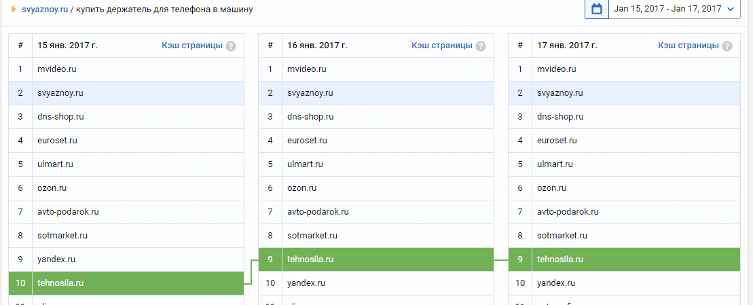This screenshot has height=305, width=753.
Task: Select mvideo.ru in the 15 янв. column
Action: [x=56, y=69]
